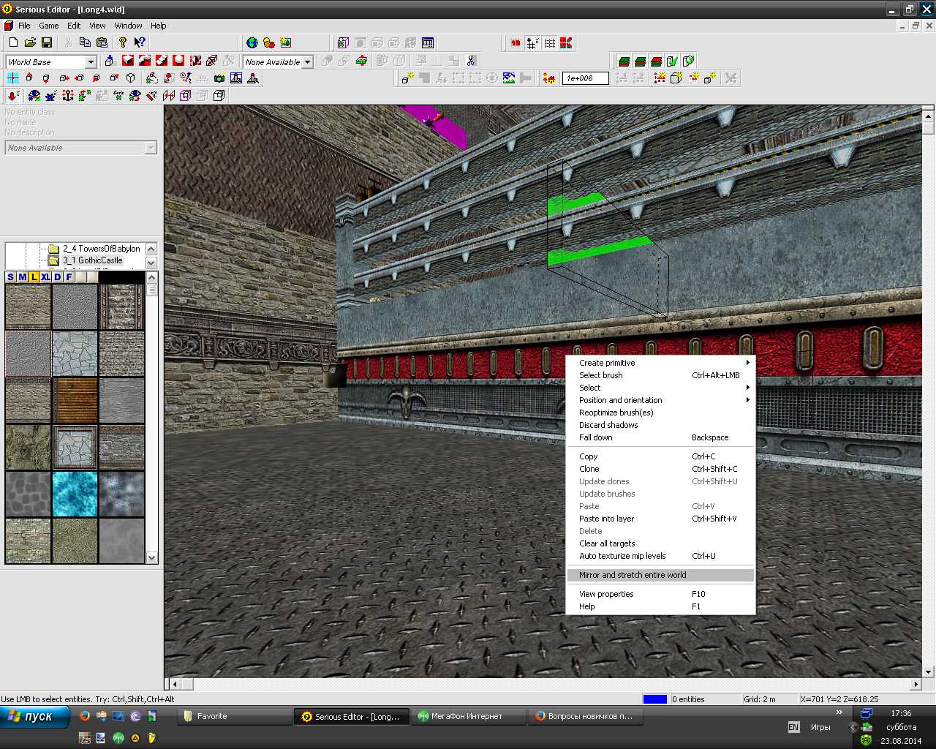The height and width of the screenshot is (749, 936).
Task: Open the None Available toolbar dropdown
Action: pyautogui.click(x=308, y=62)
